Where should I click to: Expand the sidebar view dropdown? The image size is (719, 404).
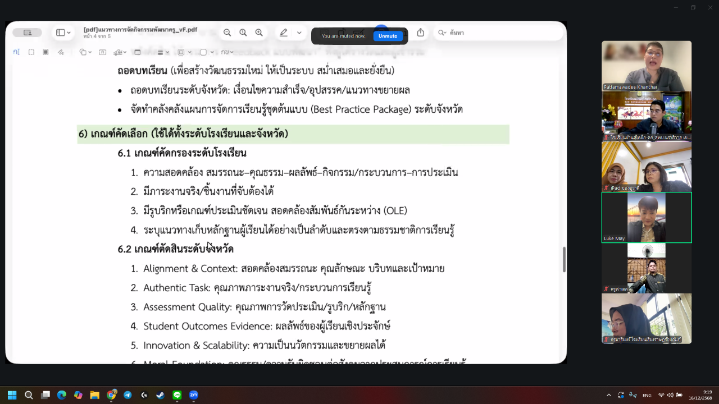(x=63, y=33)
